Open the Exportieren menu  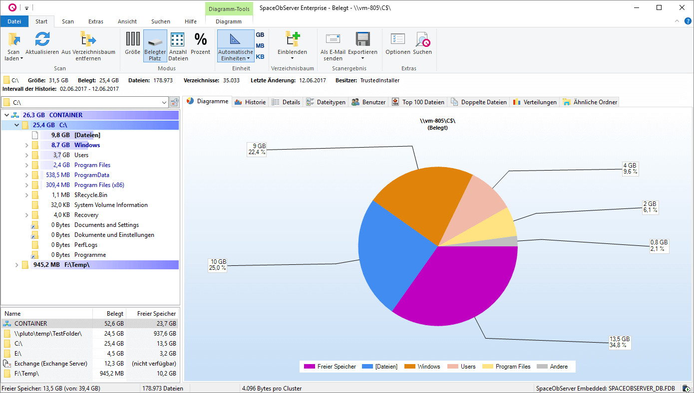pyautogui.click(x=362, y=46)
